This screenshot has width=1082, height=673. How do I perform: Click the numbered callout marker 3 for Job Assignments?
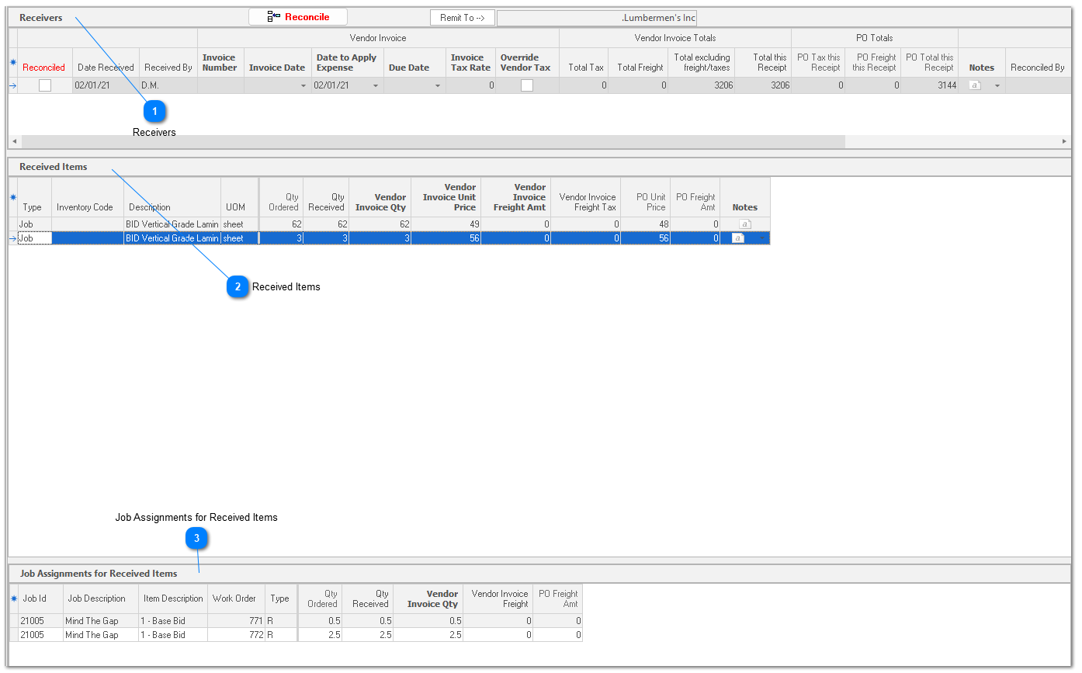click(x=197, y=538)
